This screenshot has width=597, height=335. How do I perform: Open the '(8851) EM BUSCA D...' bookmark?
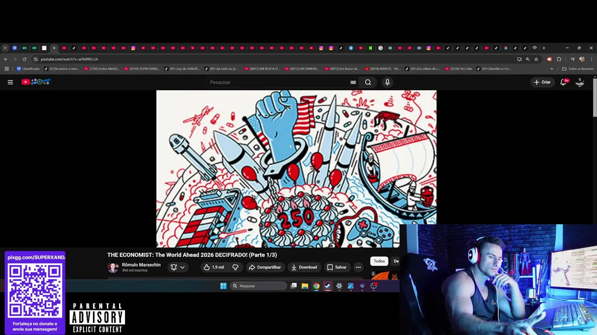[262, 69]
